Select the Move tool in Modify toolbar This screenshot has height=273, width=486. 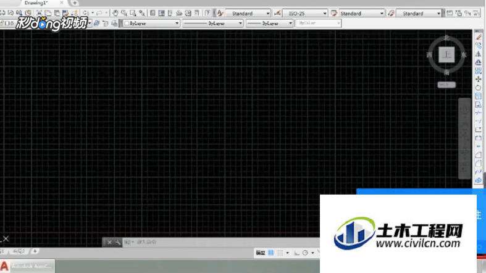pyautogui.click(x=479, y=79)
